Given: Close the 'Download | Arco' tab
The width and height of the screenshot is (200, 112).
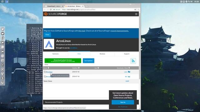Looking at the screenshot, I should click(62, 6).
